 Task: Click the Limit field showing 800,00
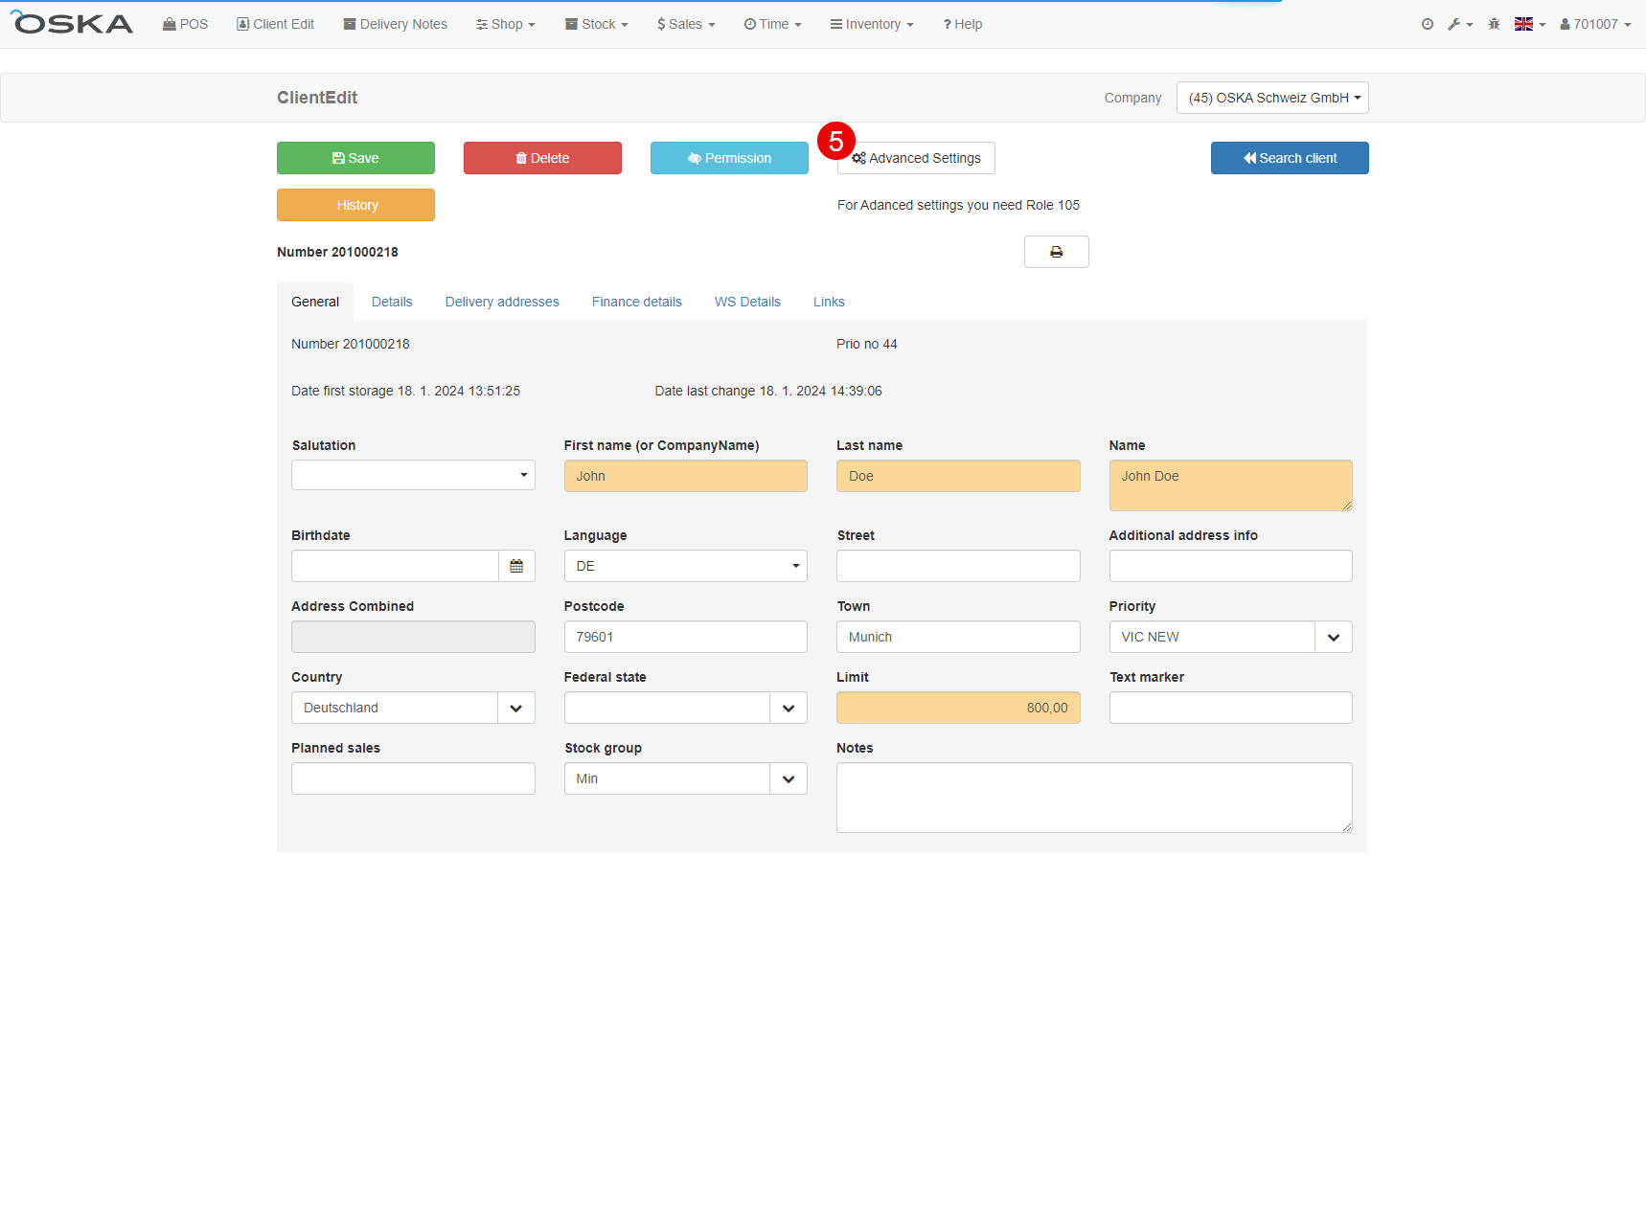point(958,708)
